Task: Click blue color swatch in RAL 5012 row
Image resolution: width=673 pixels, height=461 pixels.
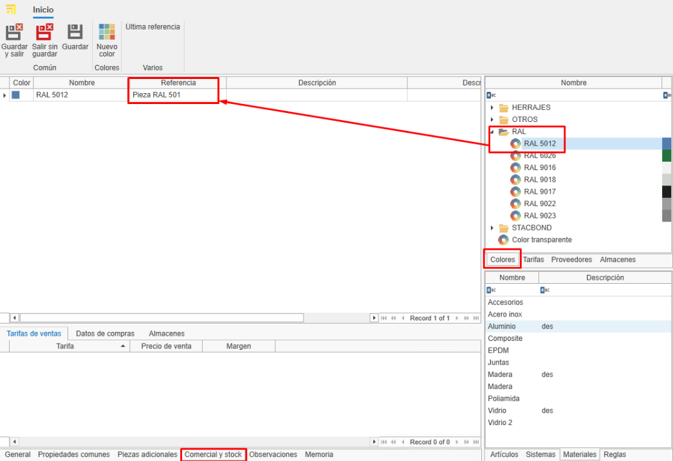Action: point(16,95)
